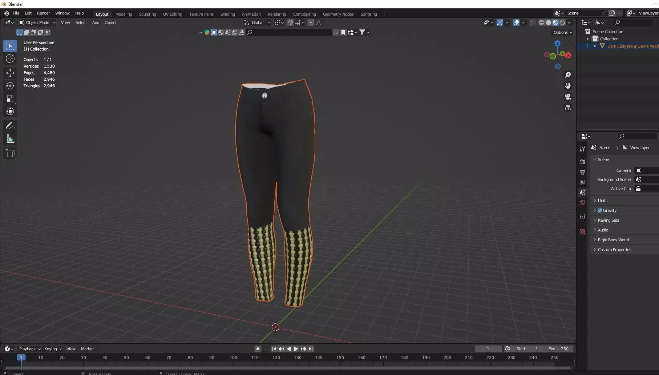Open the Output properties tab
This screenshot has height=375, width=659.
[582, 172]
